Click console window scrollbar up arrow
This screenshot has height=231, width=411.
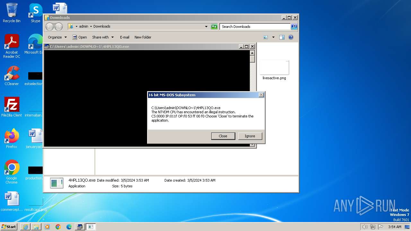point(252,53)
